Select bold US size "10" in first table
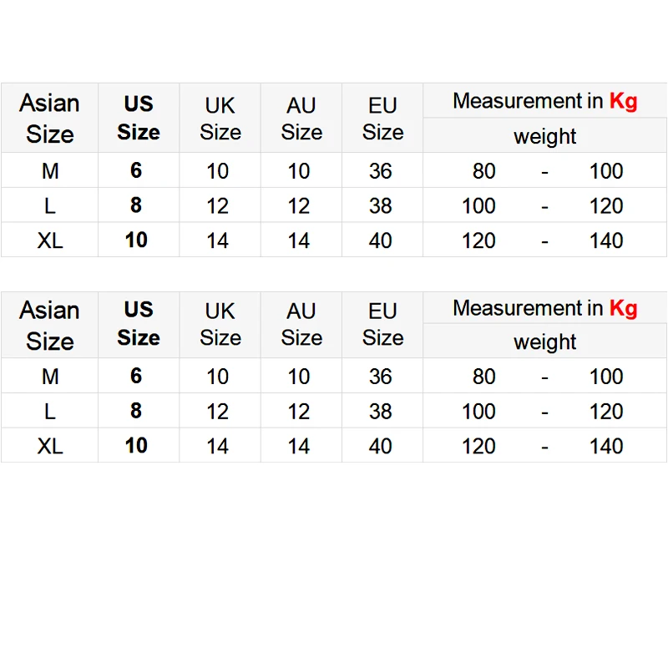668x668 pixels. pos(136,240)
